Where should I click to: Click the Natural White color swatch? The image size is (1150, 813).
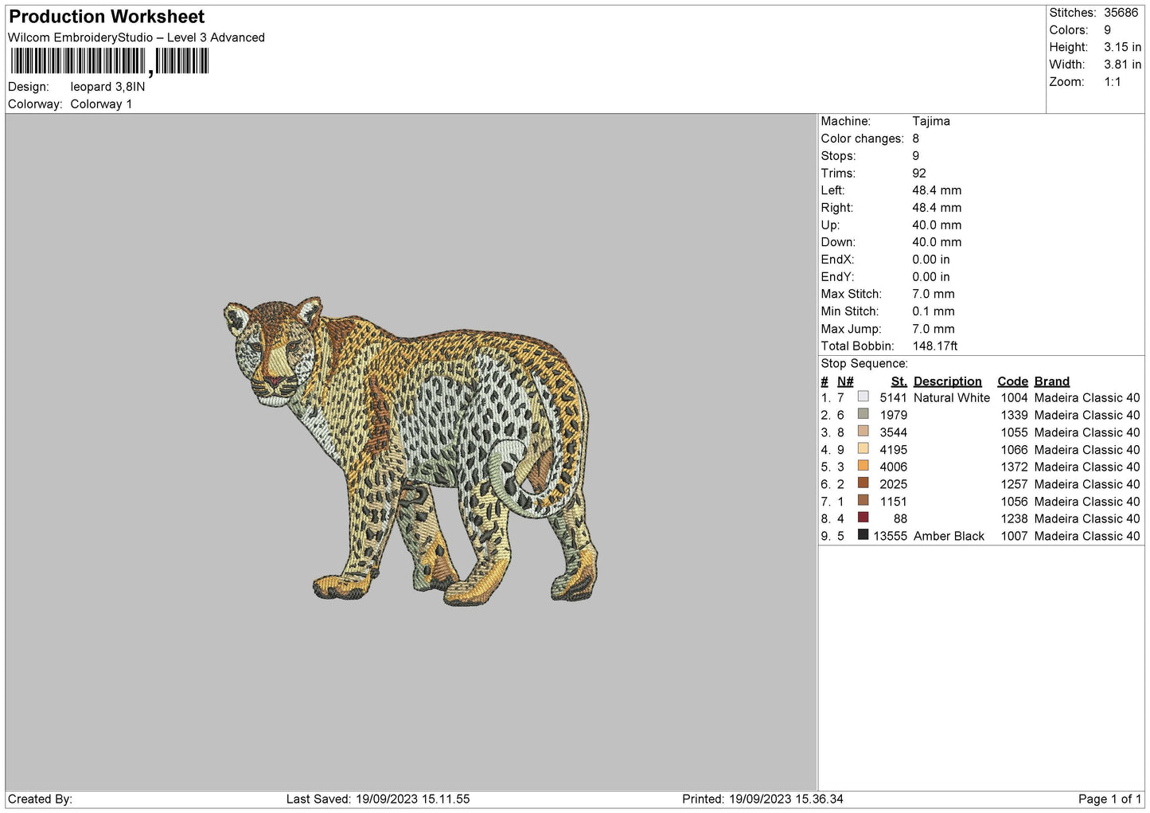click(x=863, y=397)
